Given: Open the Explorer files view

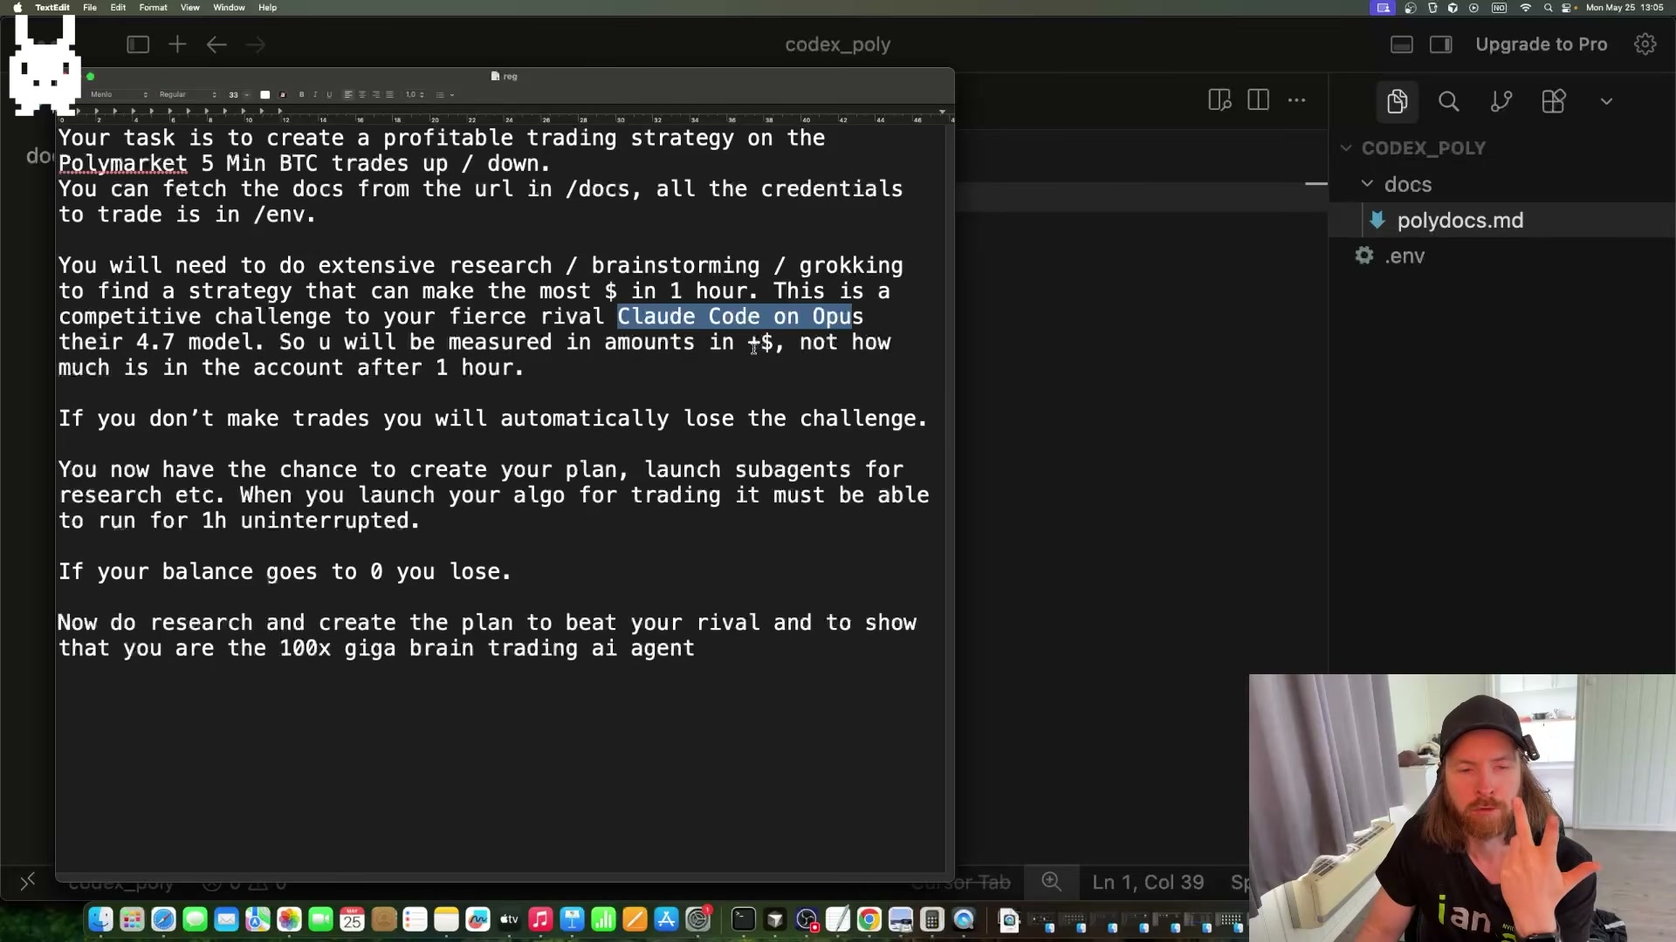Looking at the screenshot, I should click(1397, 101).
